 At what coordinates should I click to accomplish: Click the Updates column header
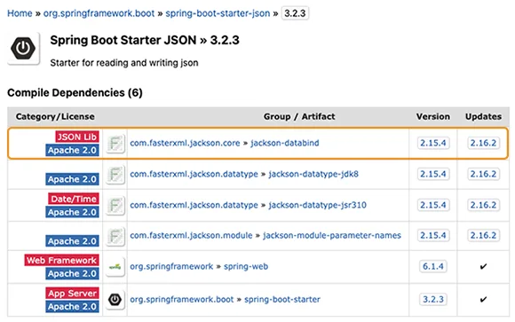(483, 117)
